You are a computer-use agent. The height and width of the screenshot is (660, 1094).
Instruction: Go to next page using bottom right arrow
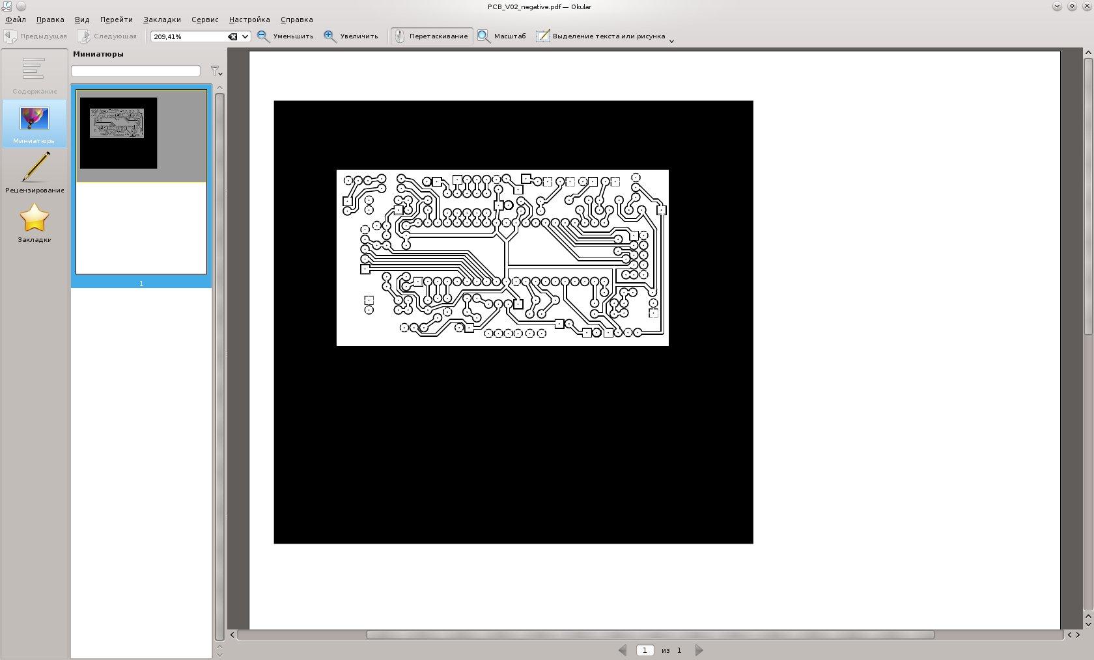click(x=699, y=650)
